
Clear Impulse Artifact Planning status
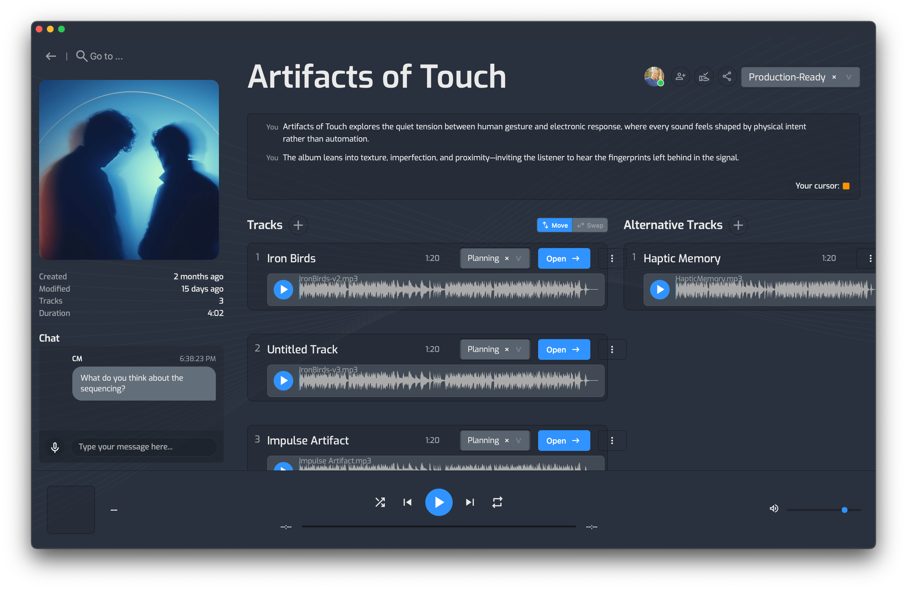click(507, 441)
